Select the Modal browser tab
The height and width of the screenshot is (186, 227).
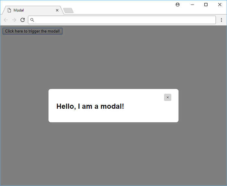coord(33,10)
